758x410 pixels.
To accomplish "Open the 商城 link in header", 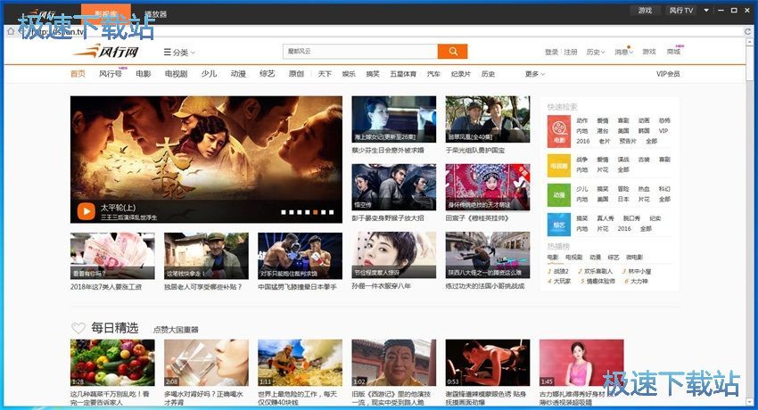I will click(x=673, y=52).
